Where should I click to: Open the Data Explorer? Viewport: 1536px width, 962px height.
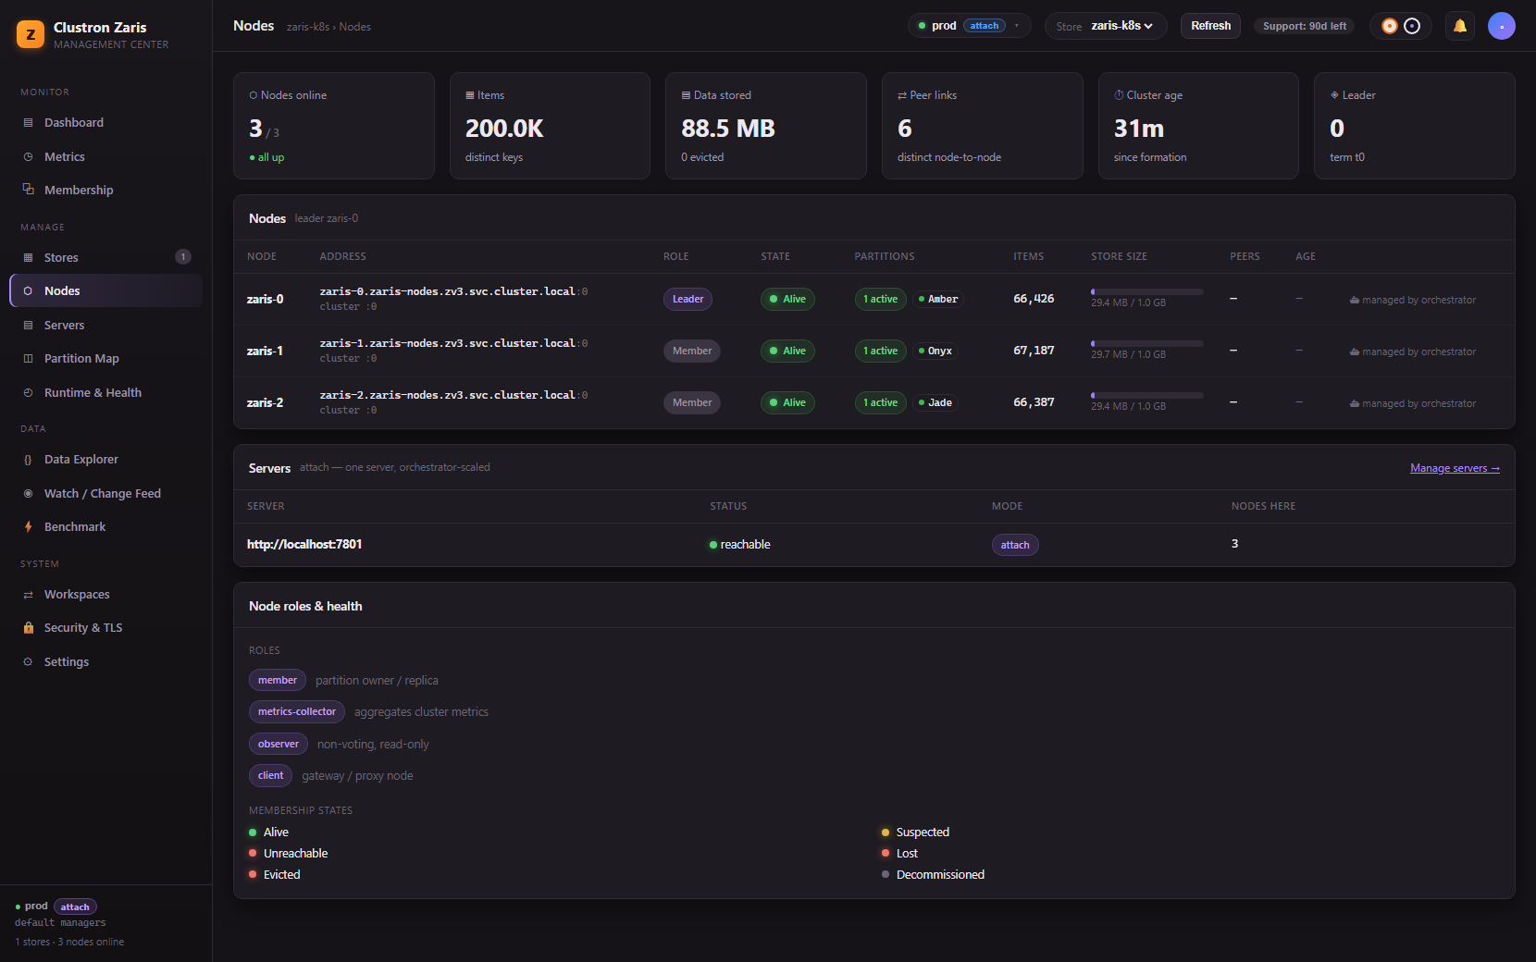[x=105, y=460]
